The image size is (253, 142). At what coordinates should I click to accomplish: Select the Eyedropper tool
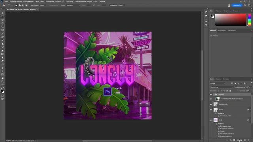pos(2,34)
